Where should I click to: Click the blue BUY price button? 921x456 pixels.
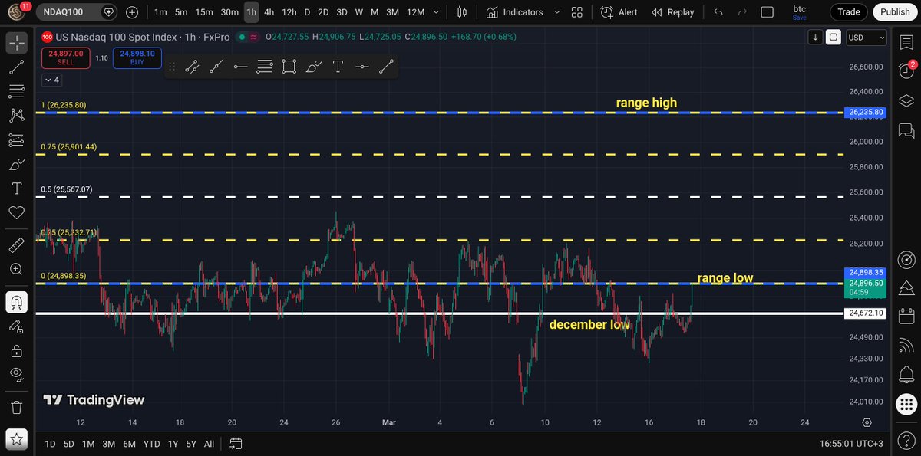point(137,58)
